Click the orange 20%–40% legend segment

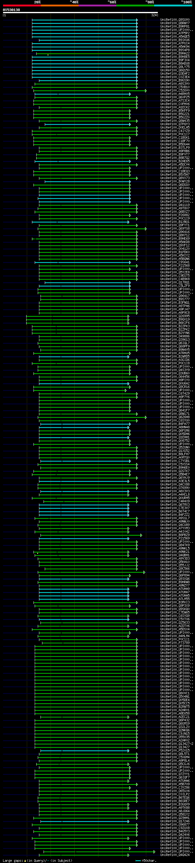pyautogui.click(x=60, y=6)
